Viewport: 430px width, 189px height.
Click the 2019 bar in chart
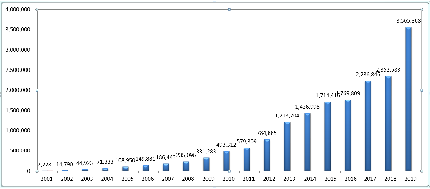[408, 99]
